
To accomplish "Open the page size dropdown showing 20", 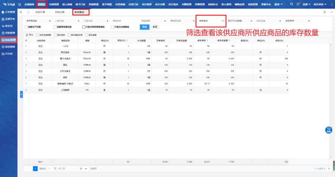I will [x=83, y=169].
